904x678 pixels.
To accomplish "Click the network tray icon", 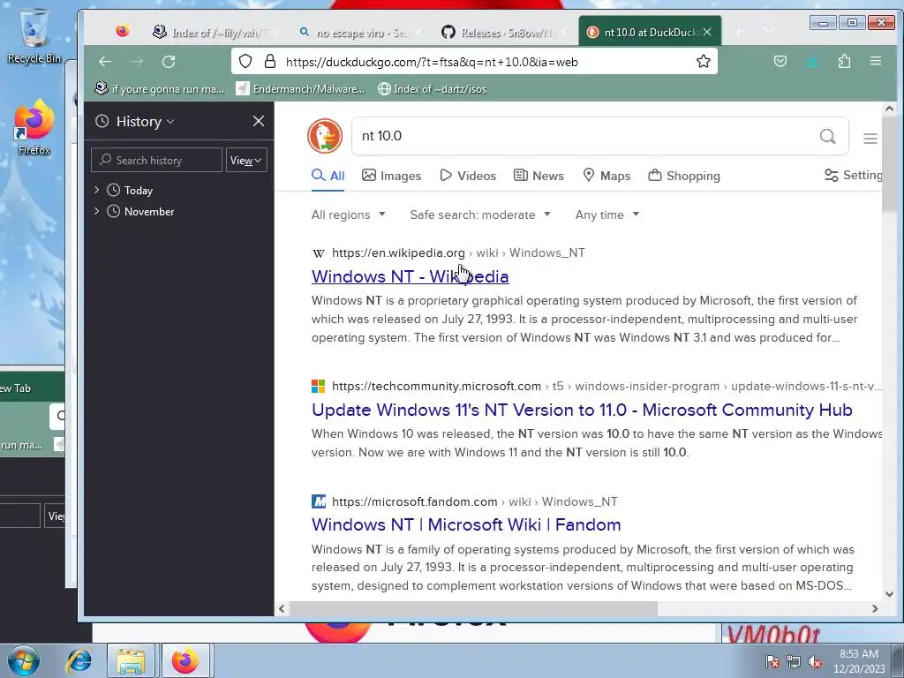I will (794, 662).
